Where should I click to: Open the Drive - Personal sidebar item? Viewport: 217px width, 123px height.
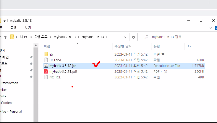(11, 112)
